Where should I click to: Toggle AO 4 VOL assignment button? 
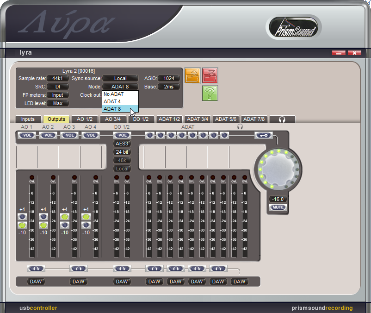coord(91,135)
